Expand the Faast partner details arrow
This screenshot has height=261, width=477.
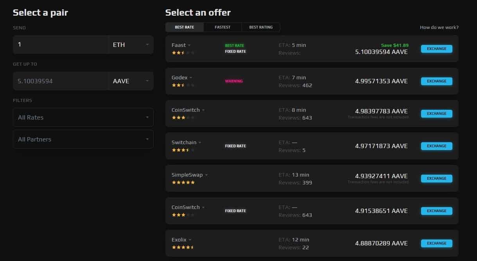click(190, 45)
